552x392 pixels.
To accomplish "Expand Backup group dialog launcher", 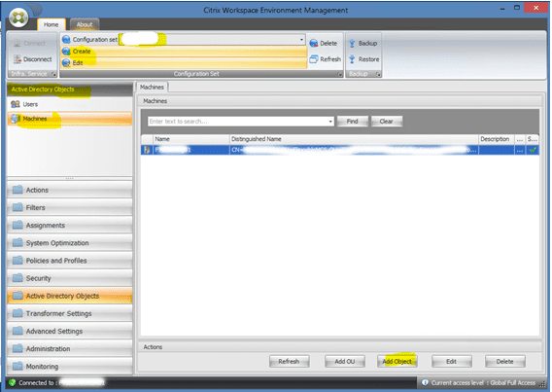I will click(x=378, y=74).
